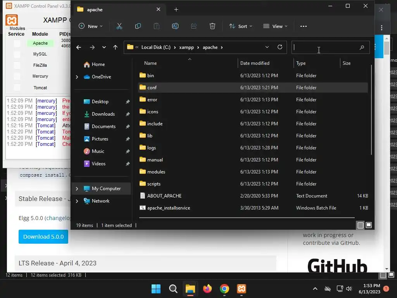Open Downloads in Quick access

tap(103, 114)
